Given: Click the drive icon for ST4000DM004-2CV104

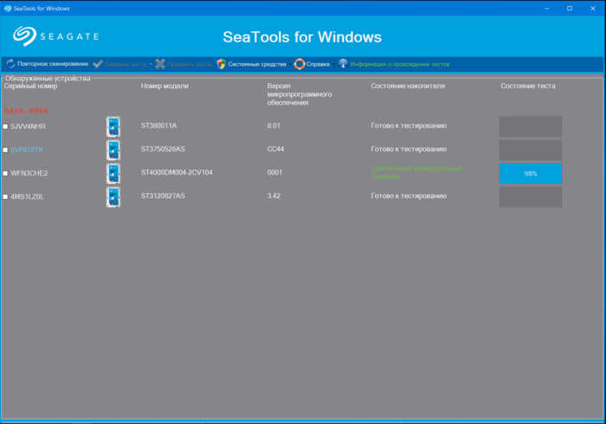Looking at the screenshot, I should [x=113, y=173].
